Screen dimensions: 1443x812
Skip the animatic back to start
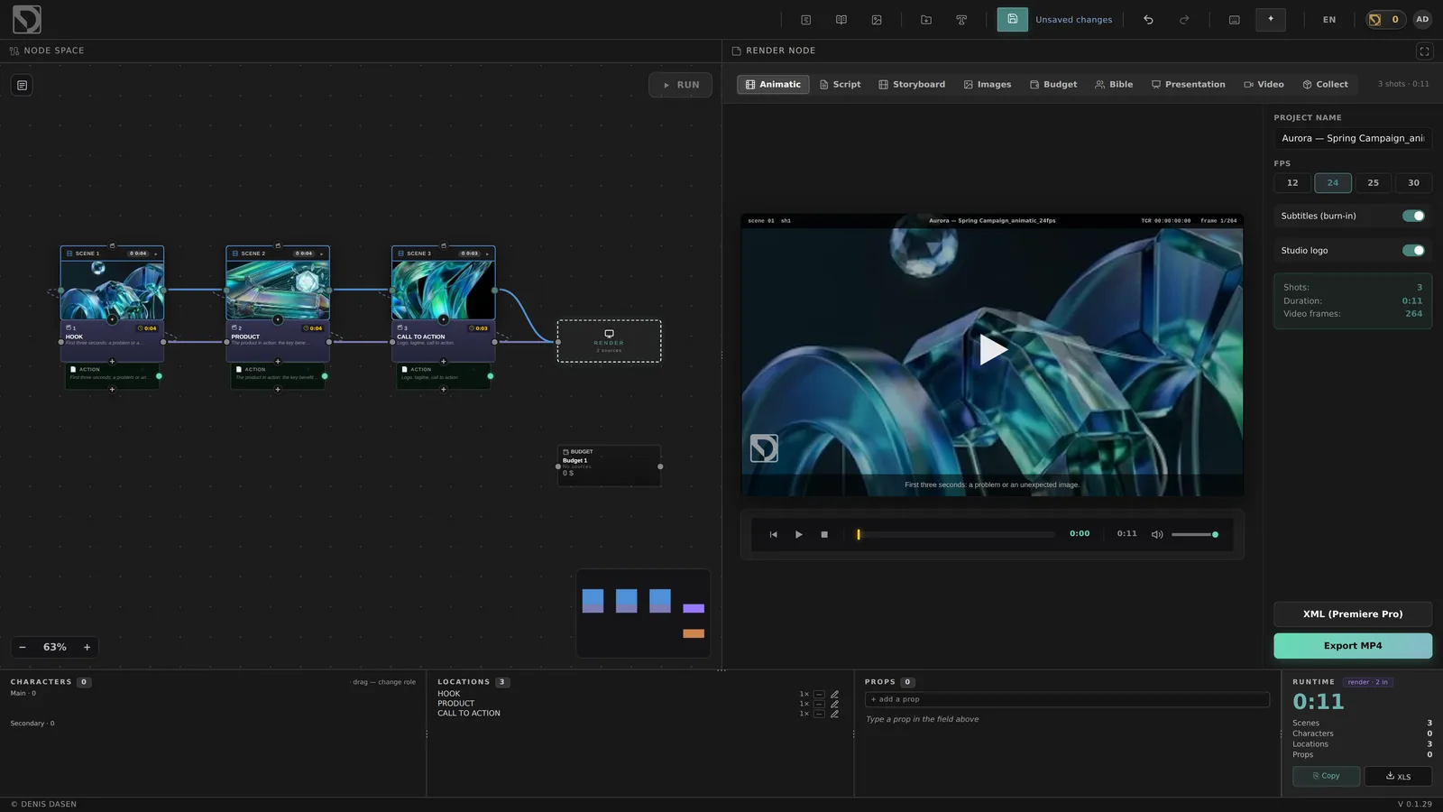[773, 534]
